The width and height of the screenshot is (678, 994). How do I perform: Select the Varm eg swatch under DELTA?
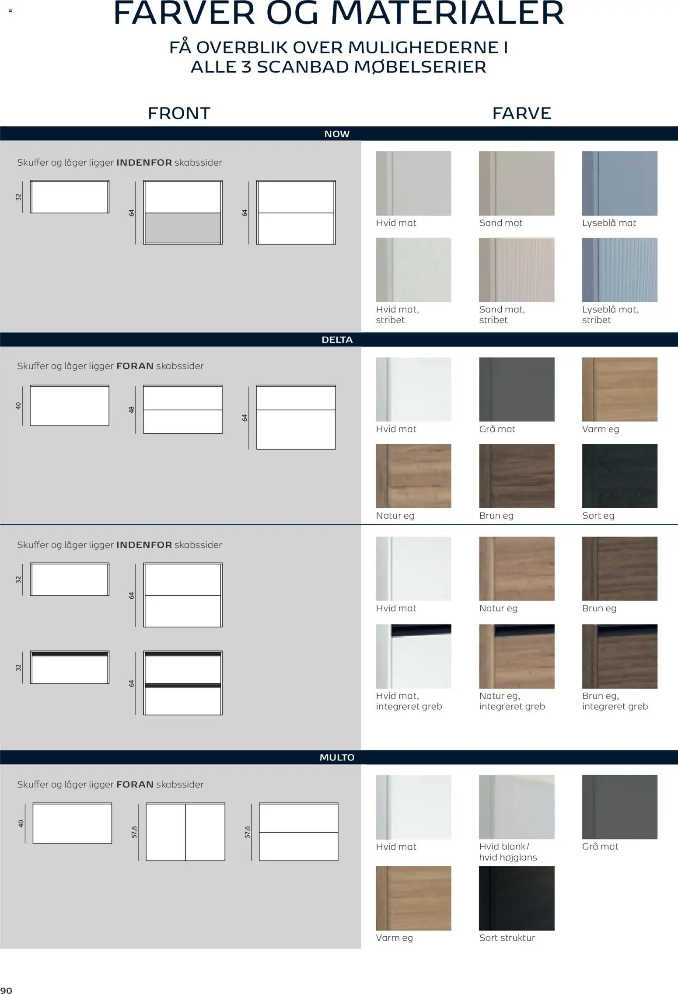pos(619,390)
